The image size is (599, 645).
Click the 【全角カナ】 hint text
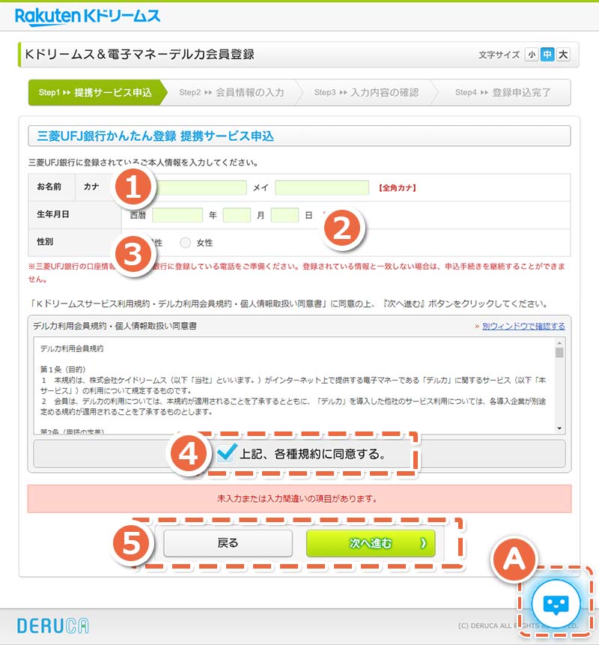[x=397, y=188]
